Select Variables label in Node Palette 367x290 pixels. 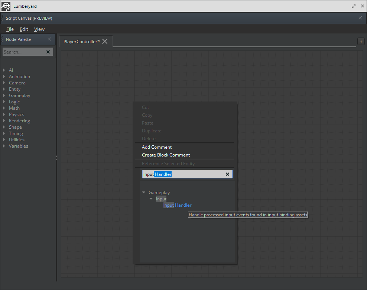19,146
